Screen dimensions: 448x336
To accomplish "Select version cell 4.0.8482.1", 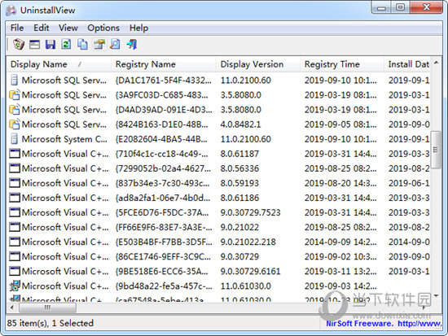I will (x=240, y=124).
